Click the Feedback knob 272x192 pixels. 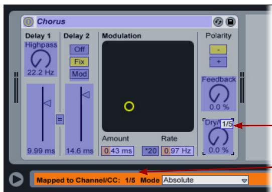click(x=219, y=93)
